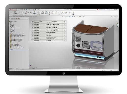Click the Instant3D tool
This screenshot has width=127, height=94.
(x=62, y=13)
